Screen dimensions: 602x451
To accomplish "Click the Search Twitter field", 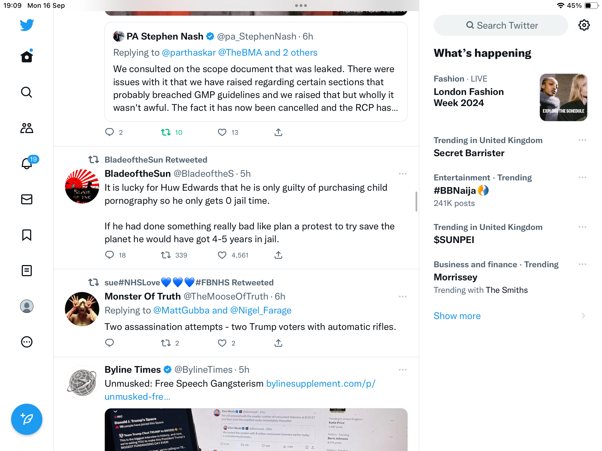I will tap(501, 25).
